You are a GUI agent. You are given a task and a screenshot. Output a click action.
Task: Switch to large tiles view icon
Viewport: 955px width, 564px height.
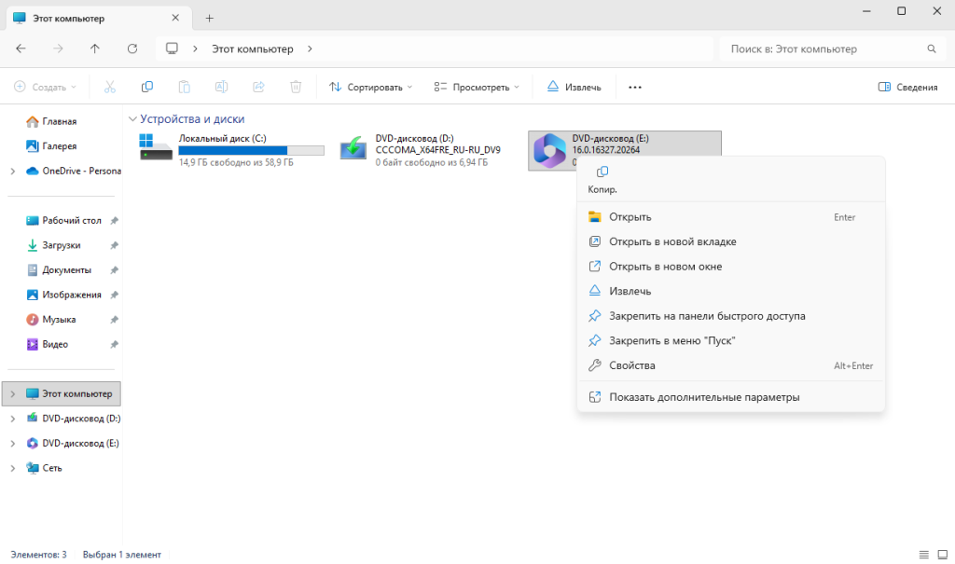(x=942, y=555)
